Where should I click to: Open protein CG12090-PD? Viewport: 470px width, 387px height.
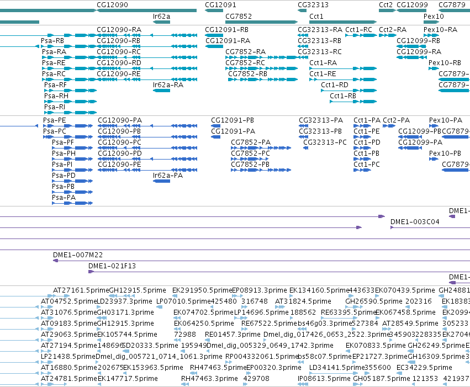pos(120,153)
